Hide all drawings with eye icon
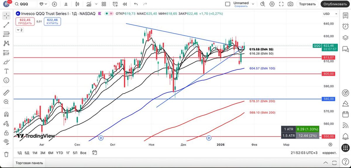This screenshot has height=168, width=351. pyautogui.click(x=6, y=142)
